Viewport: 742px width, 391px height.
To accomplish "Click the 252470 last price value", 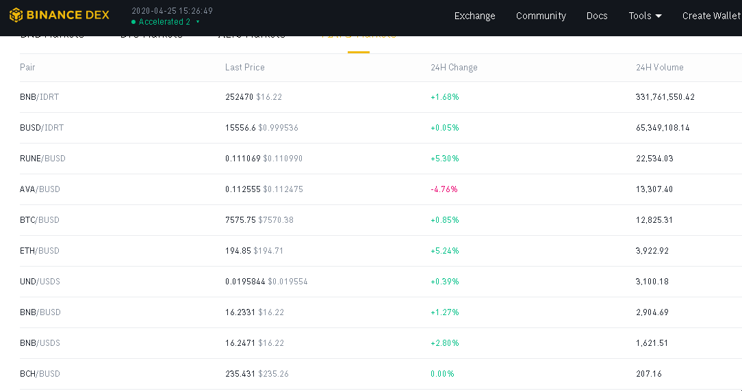I will 240,97.
